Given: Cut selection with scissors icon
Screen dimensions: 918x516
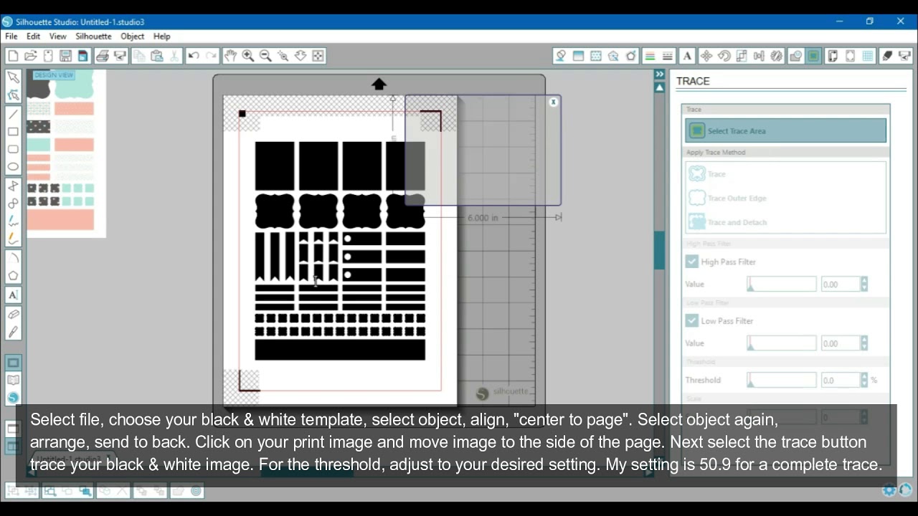Looking at the screenshot, I should [174, 56].
